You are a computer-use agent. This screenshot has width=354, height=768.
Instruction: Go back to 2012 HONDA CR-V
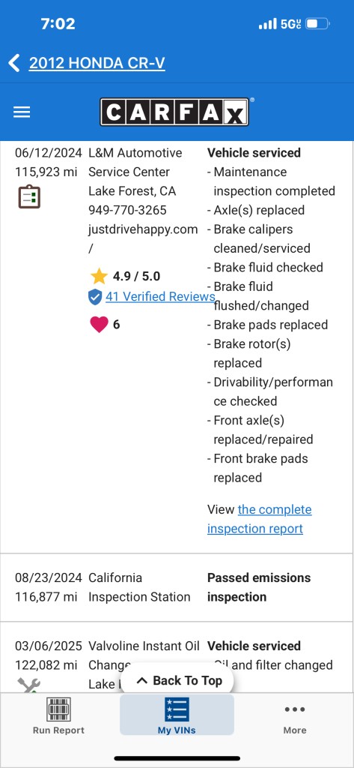[x=97, y=63]
